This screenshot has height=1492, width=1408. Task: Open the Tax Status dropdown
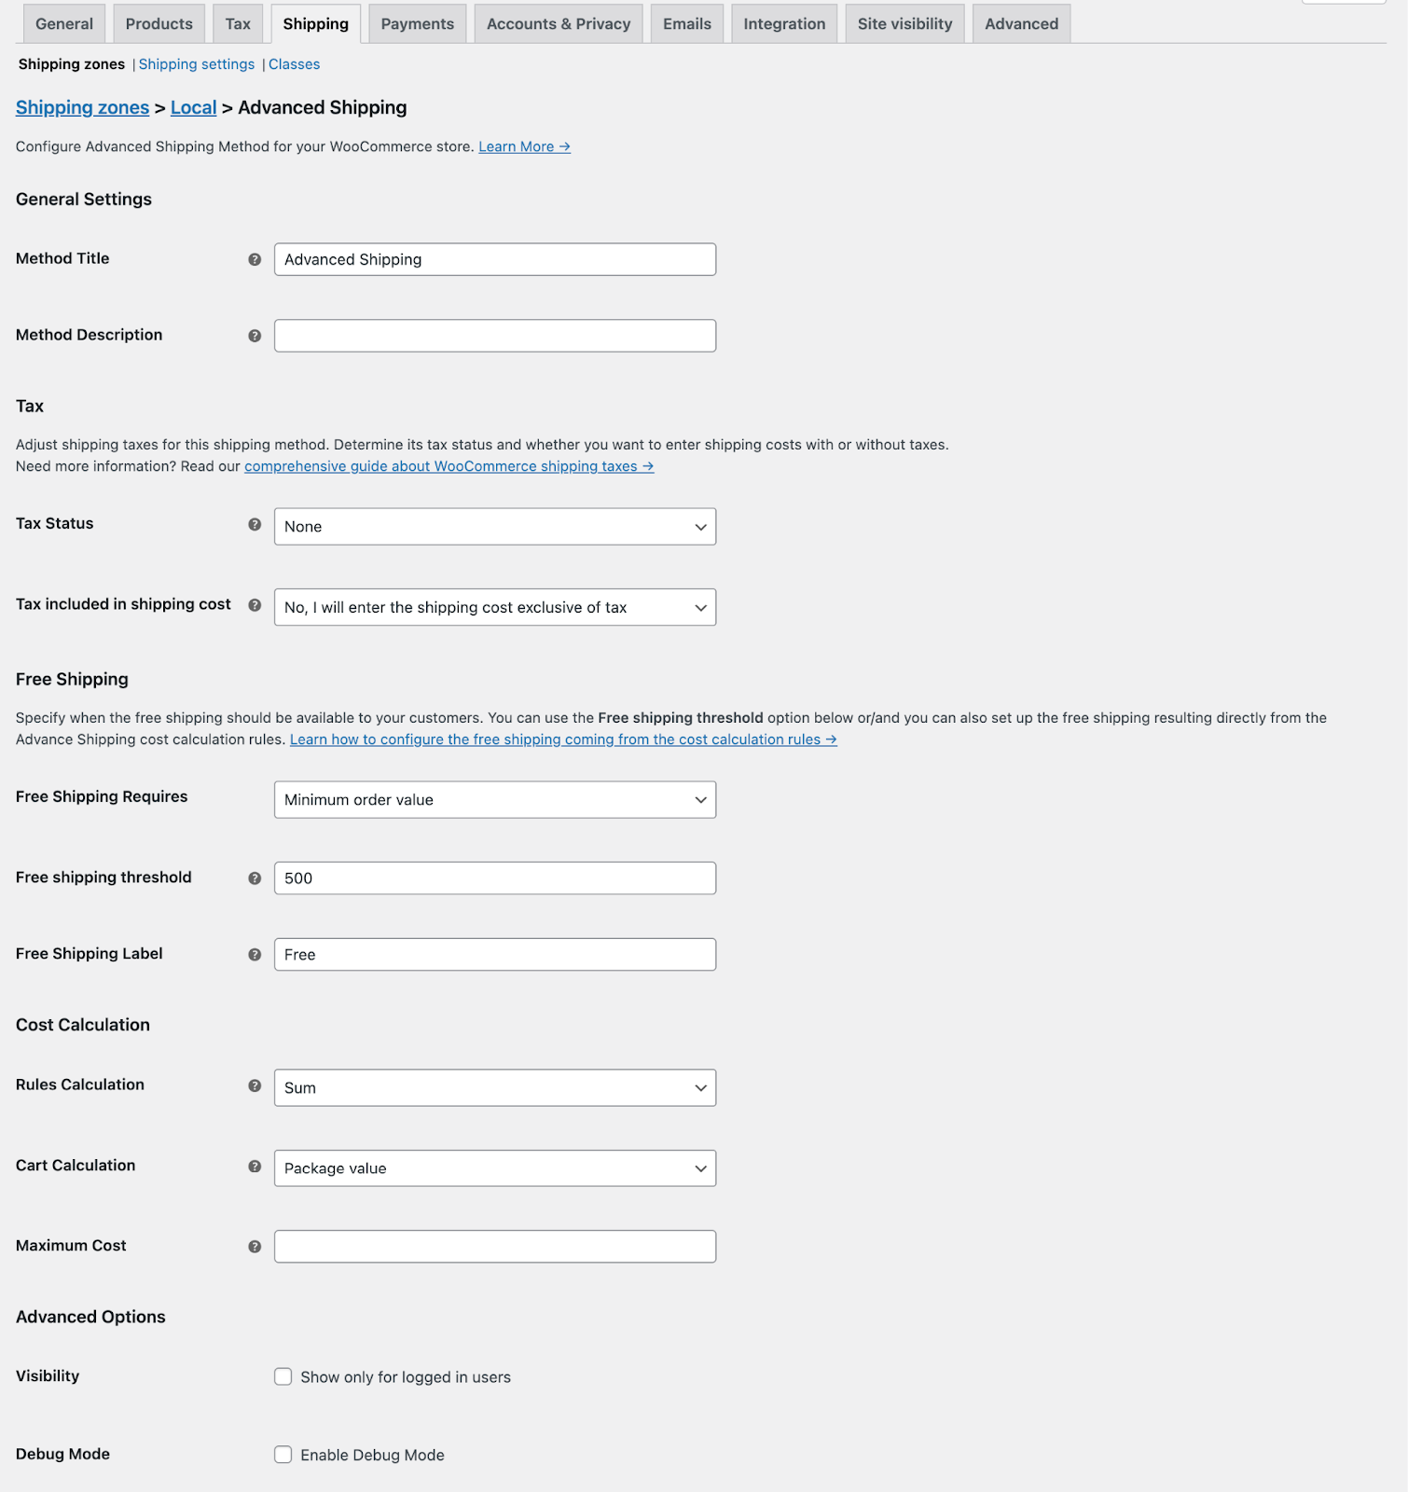[x=494, y=527]
